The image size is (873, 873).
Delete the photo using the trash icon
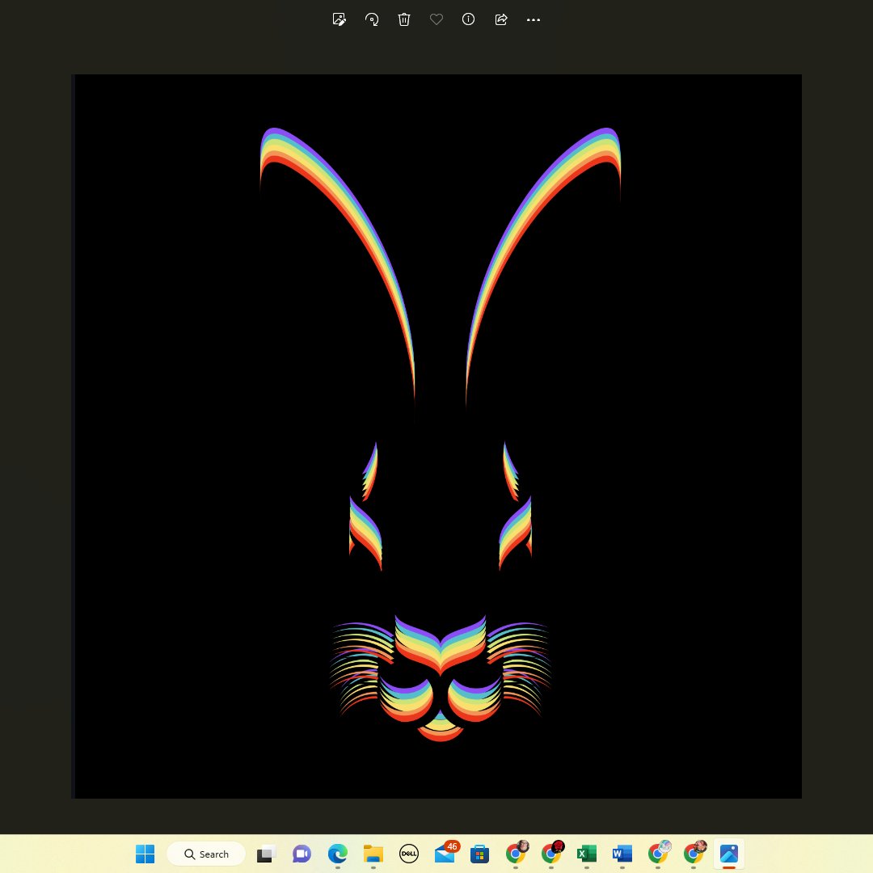[404, 19]
